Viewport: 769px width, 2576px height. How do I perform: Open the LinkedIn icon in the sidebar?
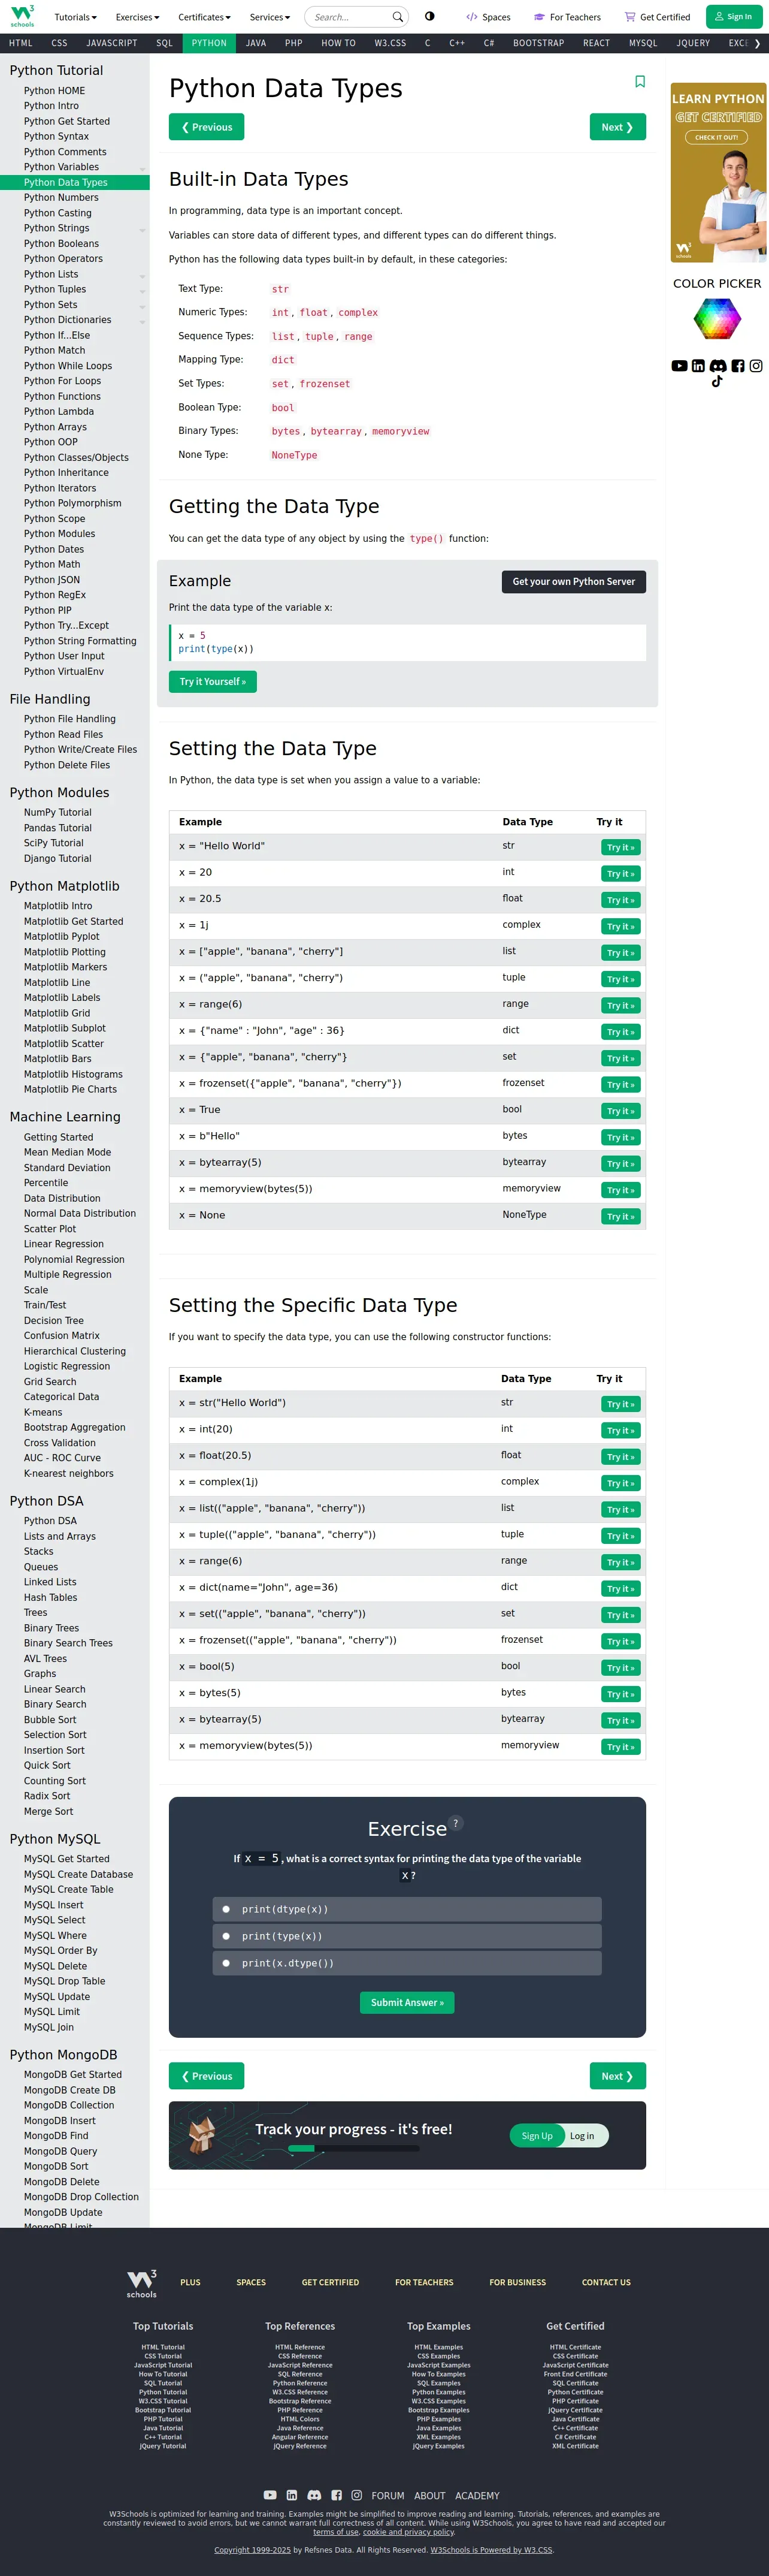[x=698, y=366]
